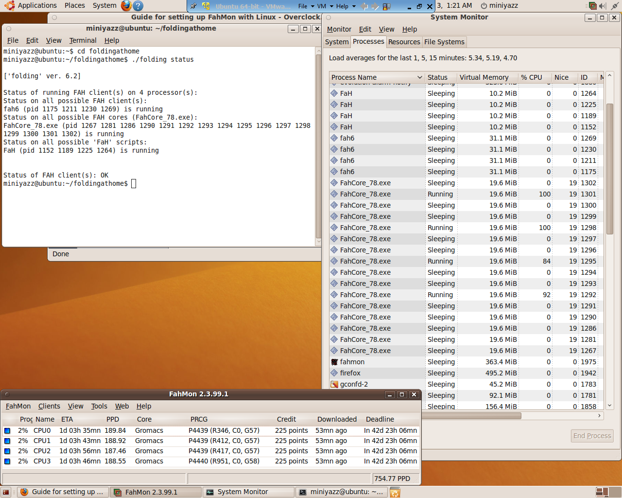The width and height of the screenshot is (622, 498).
Task: Select FahCore_78.exe row with ID 1298
Action: click(466, 228)
